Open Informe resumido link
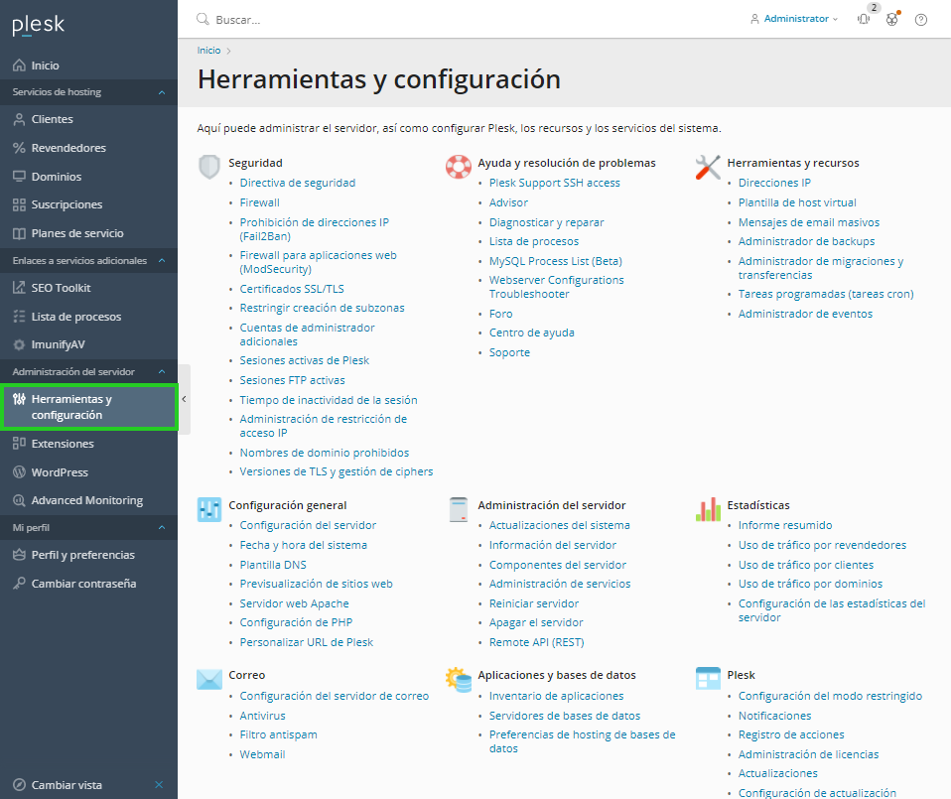The width and height of the screenshot is (951, 799). click(785, 526)
